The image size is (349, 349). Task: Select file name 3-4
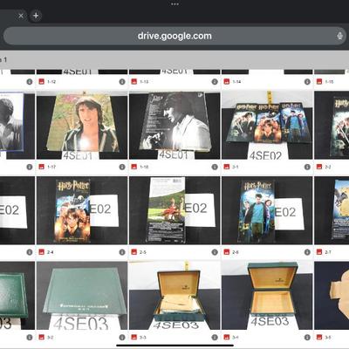[x=236, y=338]
